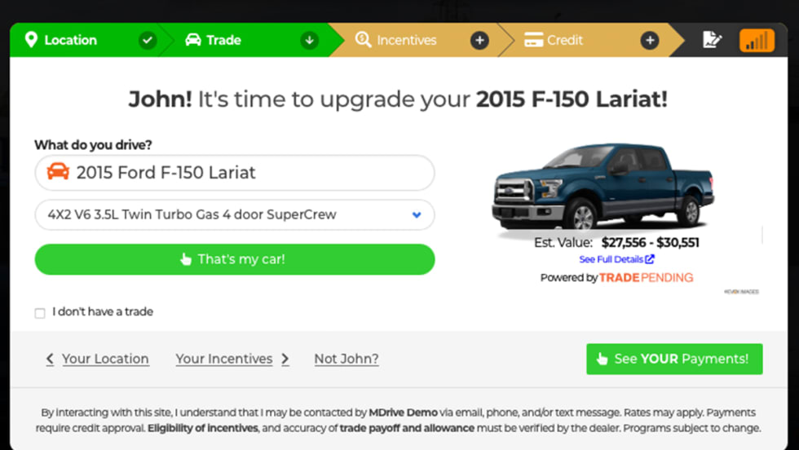This screenshot has height=450, width=799.
Task: Click the "2015 Ford F-150 Lariat" vehicle field
Action: (x=245, y=173)
